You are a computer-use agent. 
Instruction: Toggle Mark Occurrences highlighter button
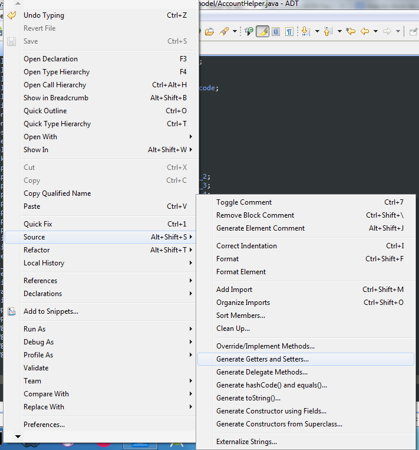point(262,31)
